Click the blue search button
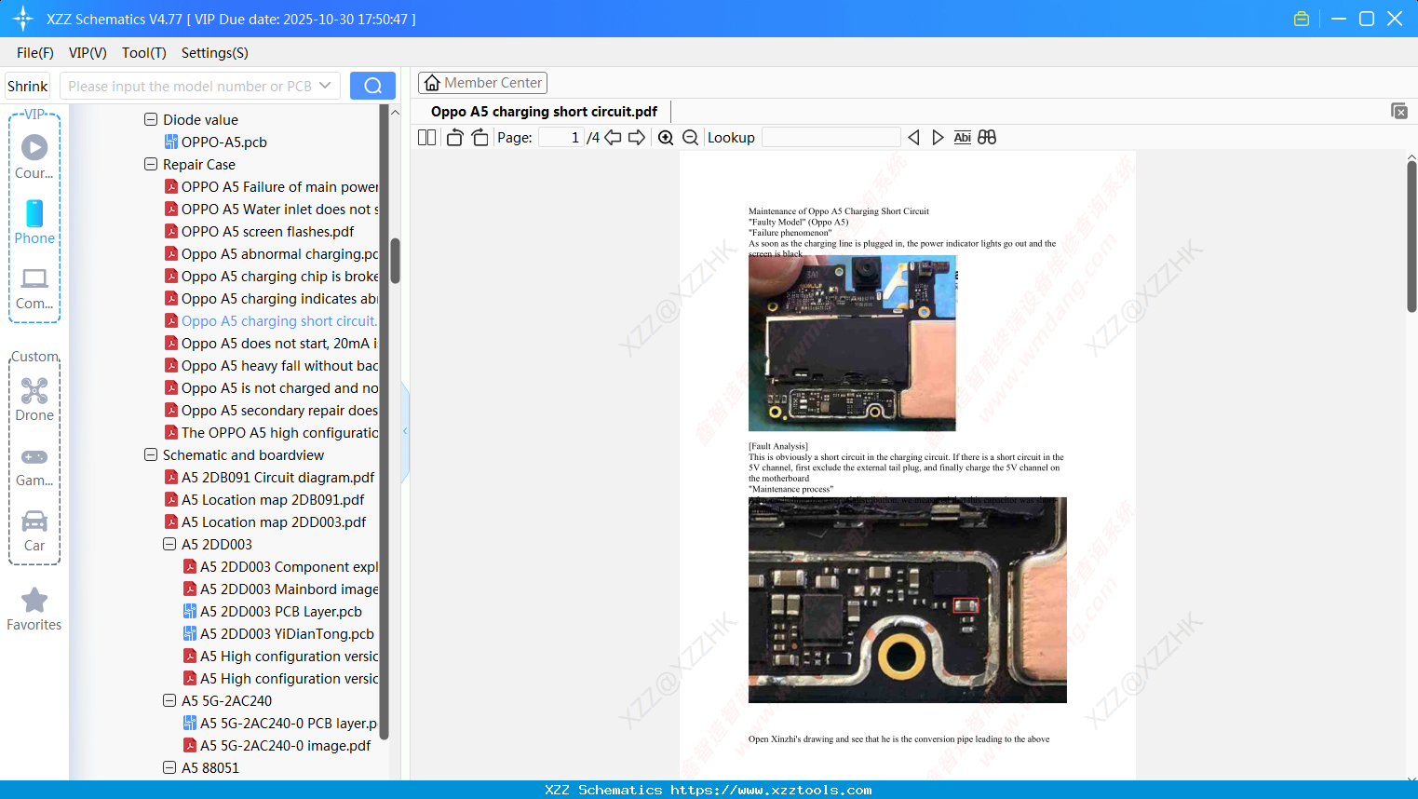This screenshot has width=1418, height=799. (x=372, y=86)
